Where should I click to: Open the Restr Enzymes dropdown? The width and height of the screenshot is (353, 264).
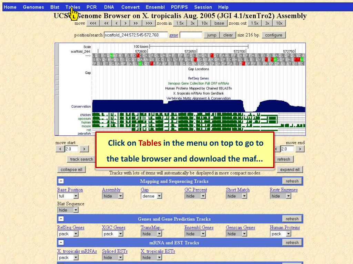point(281,196)
